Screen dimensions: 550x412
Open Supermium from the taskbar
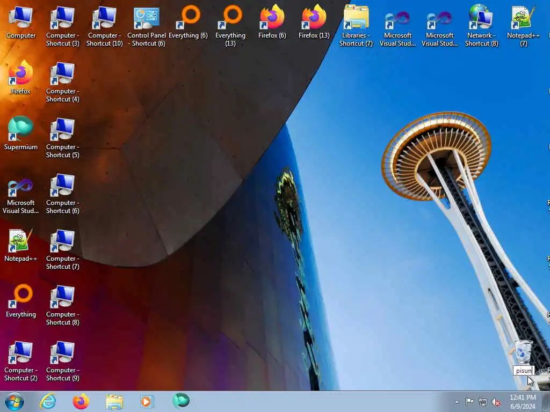(181, 401)
